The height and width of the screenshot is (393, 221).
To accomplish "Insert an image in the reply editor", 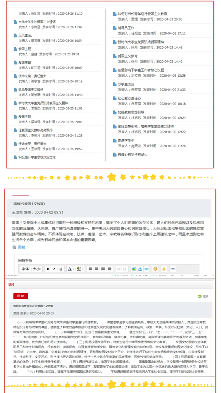I will click(x=133, y=269).
